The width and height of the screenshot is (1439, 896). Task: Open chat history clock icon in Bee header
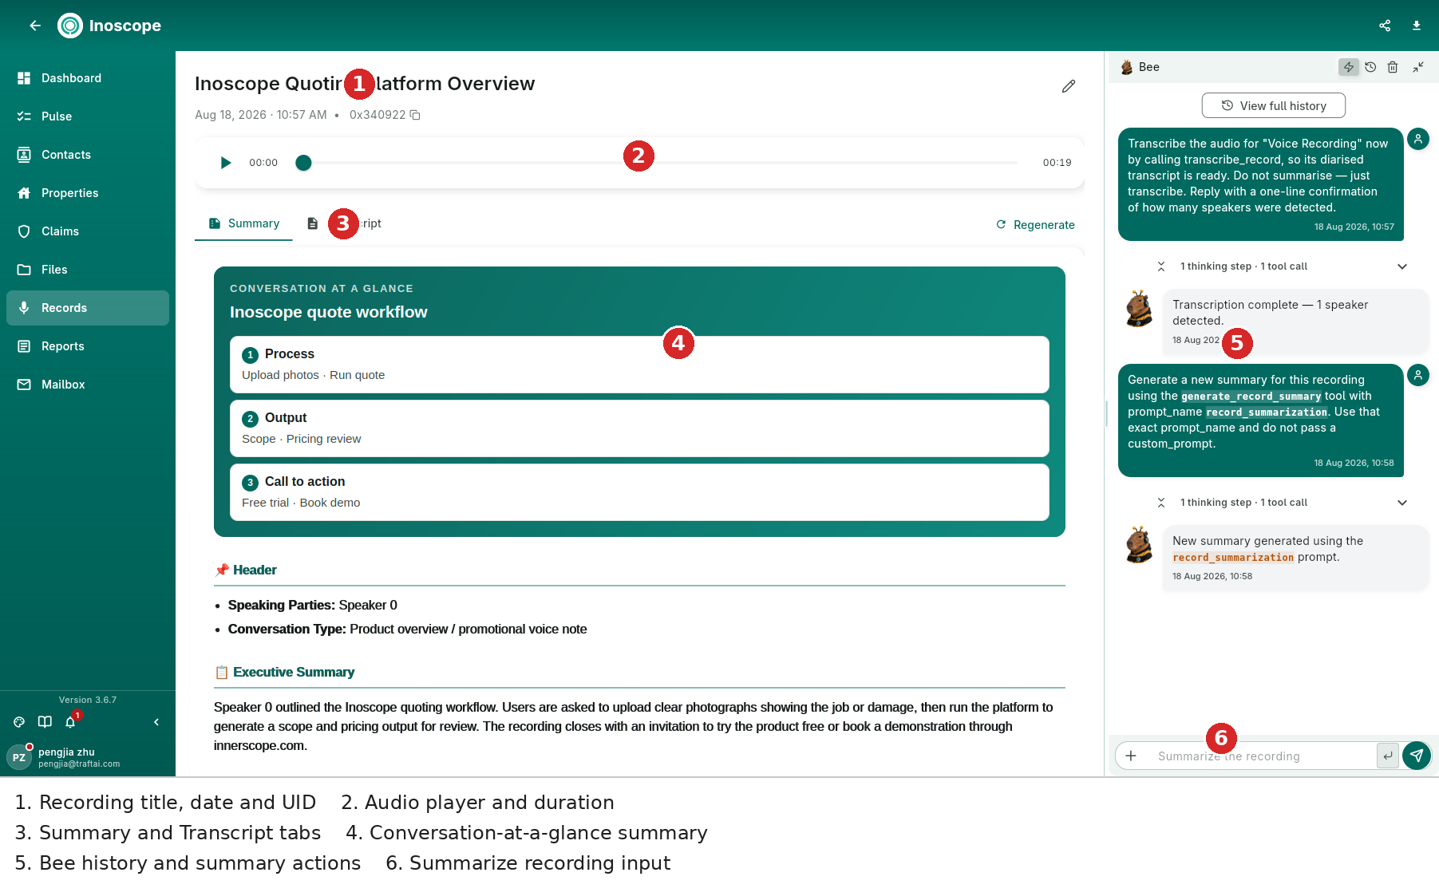pyautogui.click(x=1370, y=67)
